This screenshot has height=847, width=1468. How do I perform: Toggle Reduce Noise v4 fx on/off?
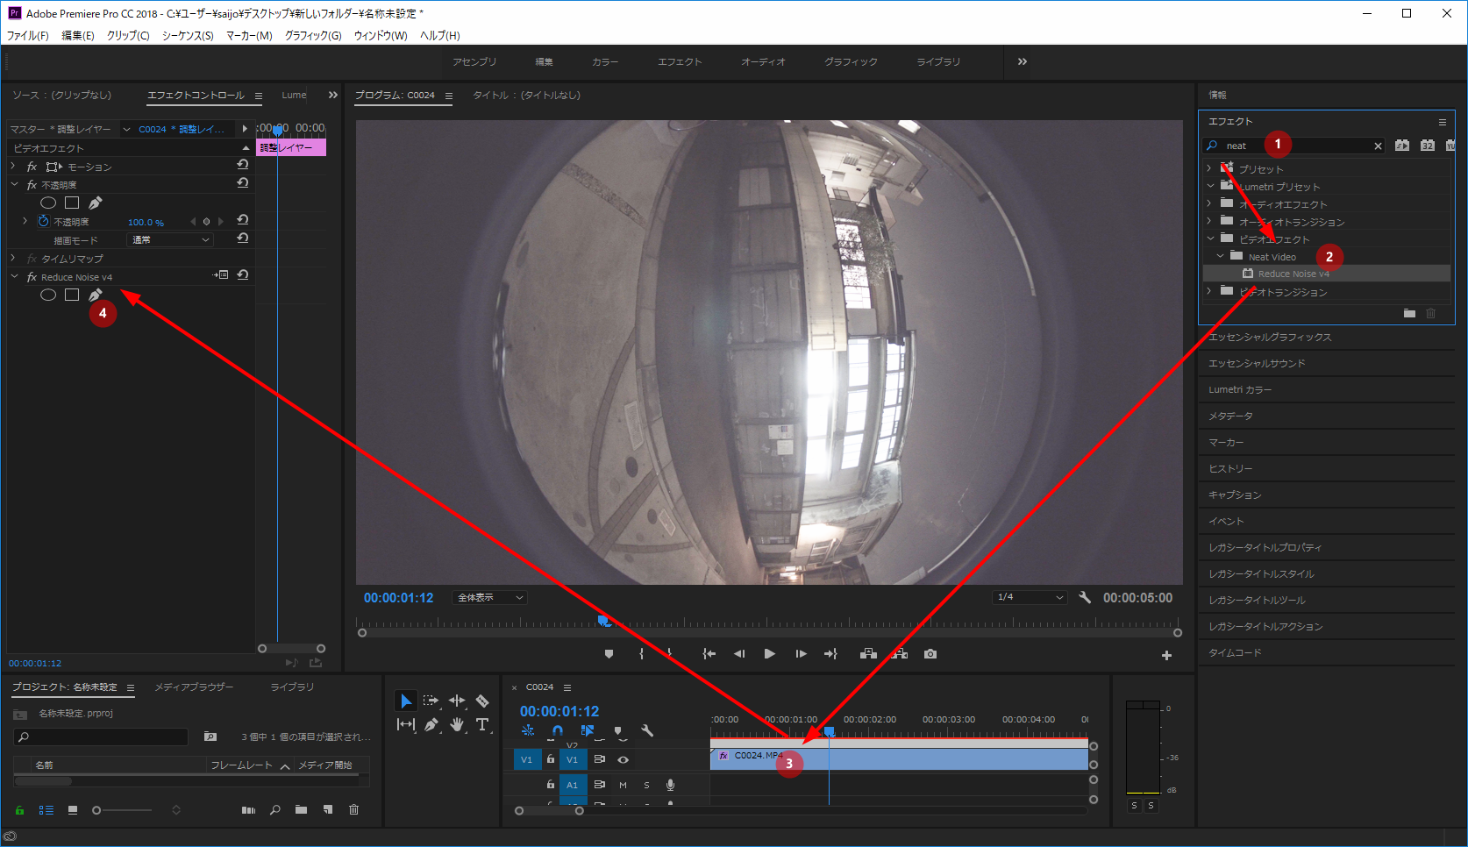[x=32, y=277]
